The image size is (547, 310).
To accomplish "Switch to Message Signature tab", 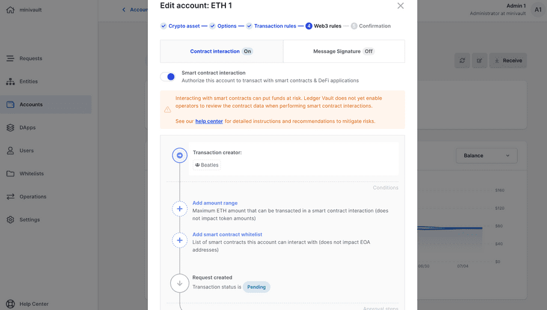I will point(343,52).
